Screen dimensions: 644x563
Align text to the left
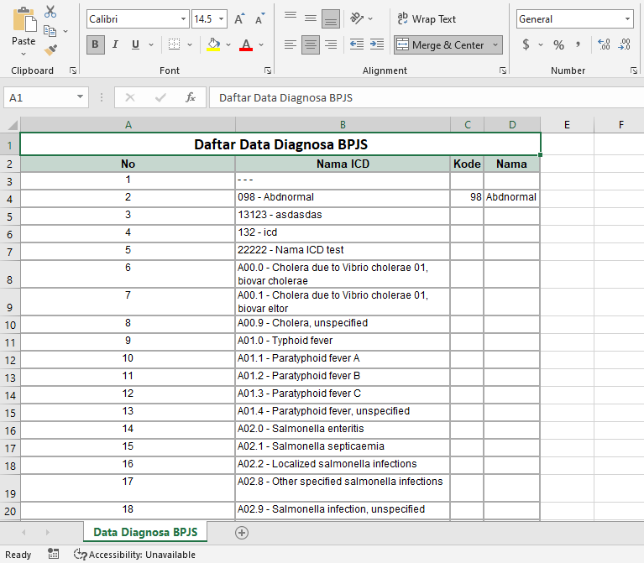tap(291, 44)
